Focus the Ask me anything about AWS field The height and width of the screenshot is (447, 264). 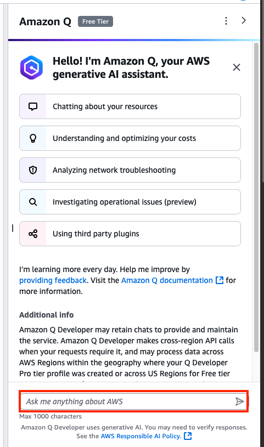click(x=134, y=401)
